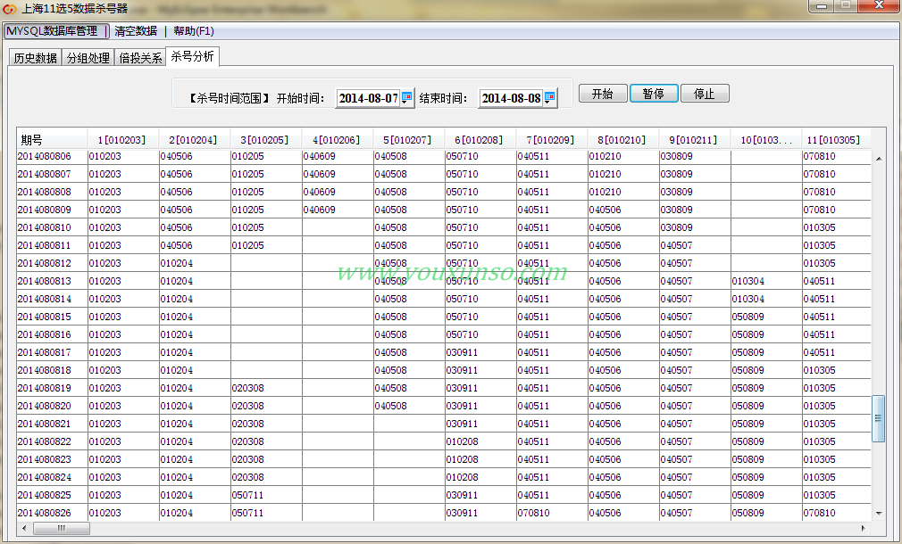The image size is (902, 544).
Task: Click column header 1[010203]
Action: click(123, 140)
